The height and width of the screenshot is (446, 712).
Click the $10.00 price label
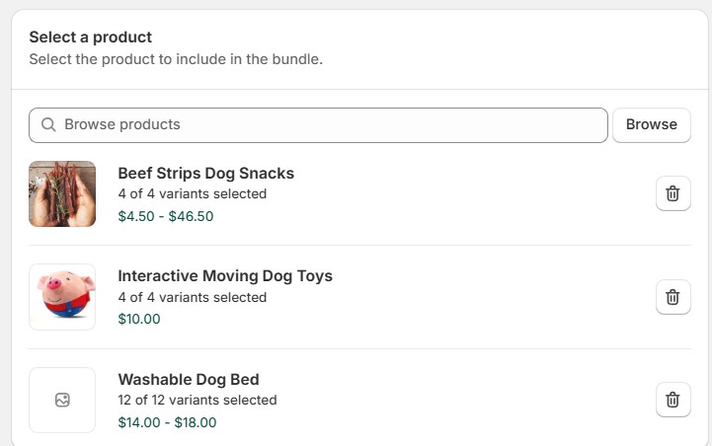(139, 319)
